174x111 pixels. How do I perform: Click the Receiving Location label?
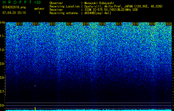(x=64, y=6)
